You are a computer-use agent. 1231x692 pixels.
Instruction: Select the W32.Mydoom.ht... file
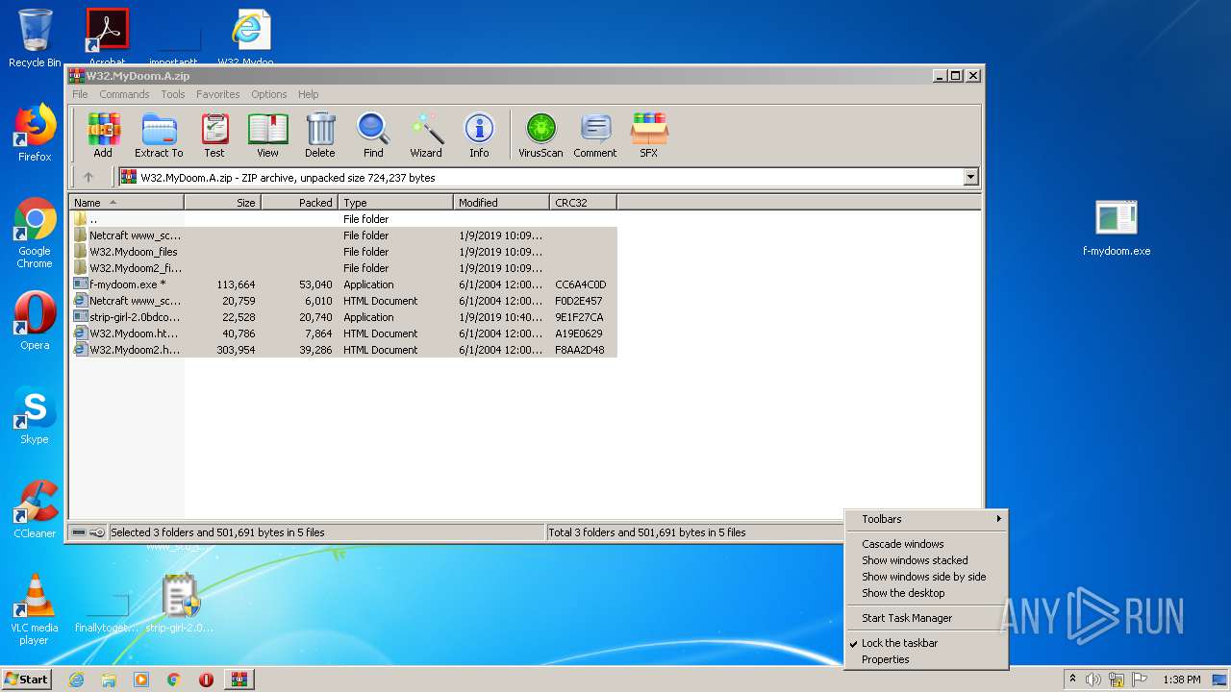click(x=343, y=334)
